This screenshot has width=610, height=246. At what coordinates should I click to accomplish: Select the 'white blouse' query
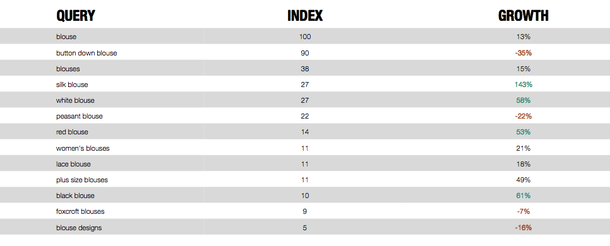pos(75,100)
